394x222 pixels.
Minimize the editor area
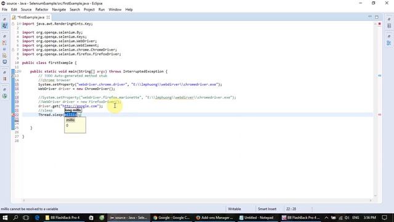pos(370,17)
